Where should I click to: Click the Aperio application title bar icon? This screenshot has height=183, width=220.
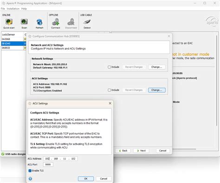point(3,3)
